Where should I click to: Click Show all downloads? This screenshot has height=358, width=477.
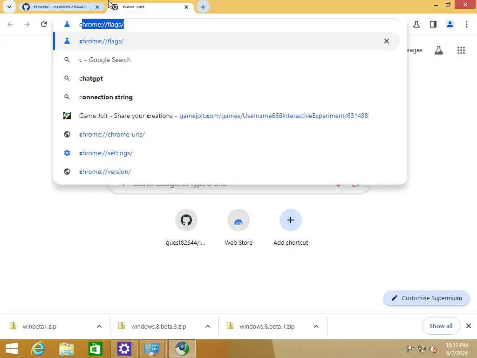[x=441, y=326]
